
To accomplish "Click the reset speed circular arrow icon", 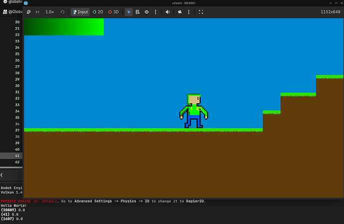I will click(x=62, y=12).
